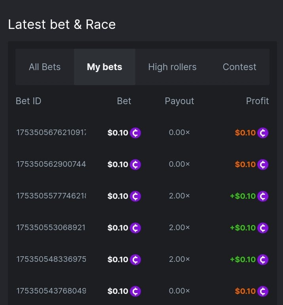Click the Profit column header
Image resolution: width=283 pixels, height=305 pixels.
257,101
